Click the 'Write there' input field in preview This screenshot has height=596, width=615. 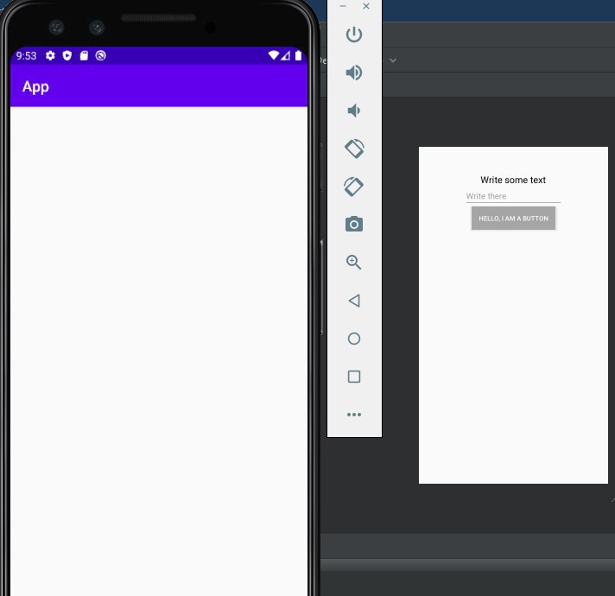pos(513,196)
